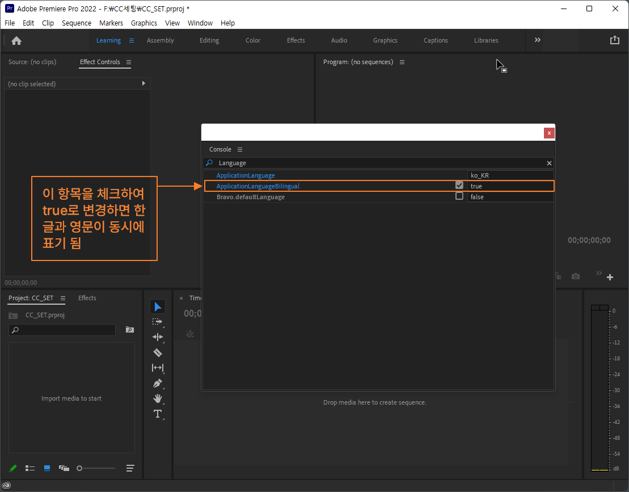This screenshot has height=492, width=629.
Task: Adjust the Project thumbnail zoom slider
Action: [x=96, y=468]
